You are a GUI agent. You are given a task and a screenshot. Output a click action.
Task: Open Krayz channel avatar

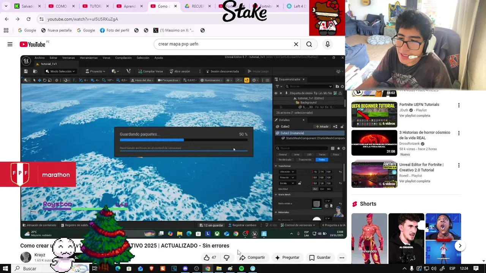click(x=26, y=257)
